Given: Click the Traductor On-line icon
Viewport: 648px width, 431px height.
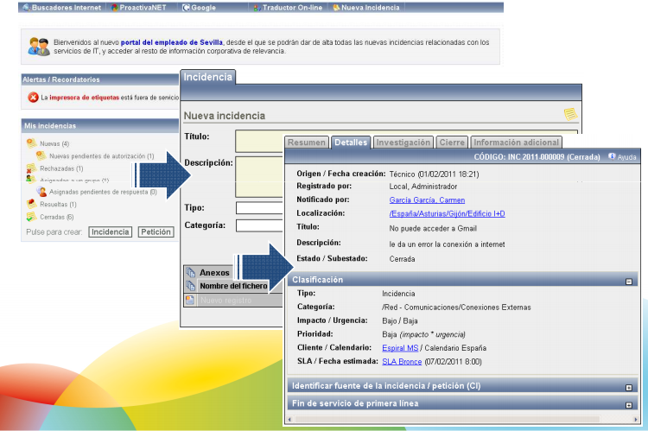Looking at the screenshot, I should pyautogui.click(x=257, y=8).
